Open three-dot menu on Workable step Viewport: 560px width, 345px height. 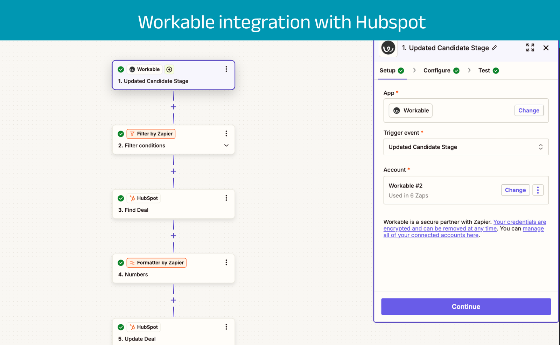(226, 69)
